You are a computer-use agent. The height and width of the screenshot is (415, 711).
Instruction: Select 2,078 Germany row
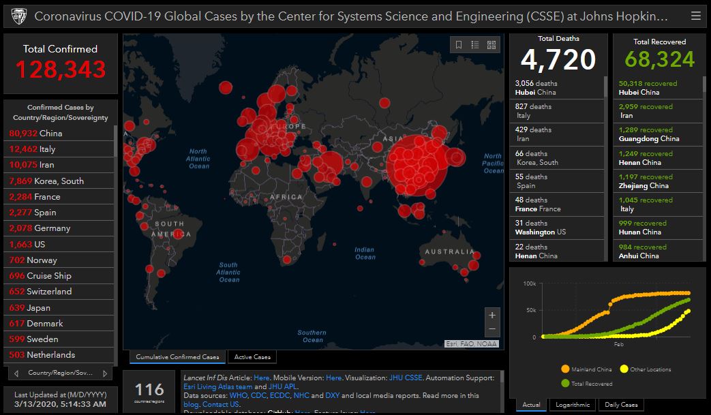[x=59, y=228]
